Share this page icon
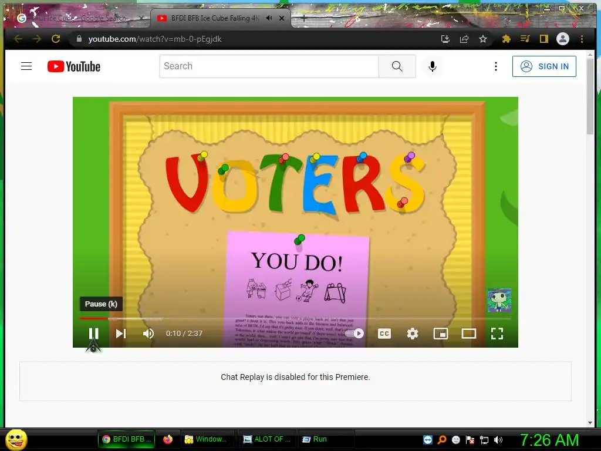This screenshot has height=451, width=601. [x=464, y=39]
